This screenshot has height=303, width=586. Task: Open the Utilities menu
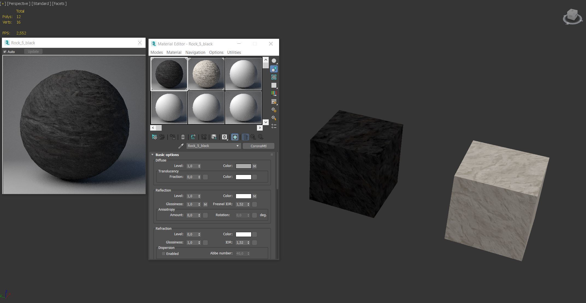[234, 52]
